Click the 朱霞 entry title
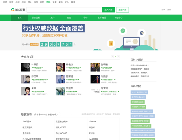Image resolution: width=182 pixels, height=140 pixels. pyautogui.click(x=34, y=88)
